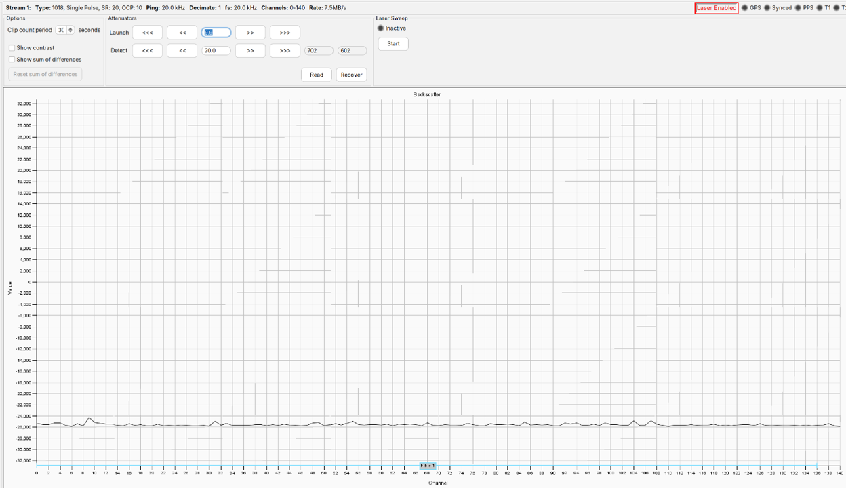The width and height of the screenshot is (846, 488).
Task: Click the red Laser Enabled status box
Action: 717,8
